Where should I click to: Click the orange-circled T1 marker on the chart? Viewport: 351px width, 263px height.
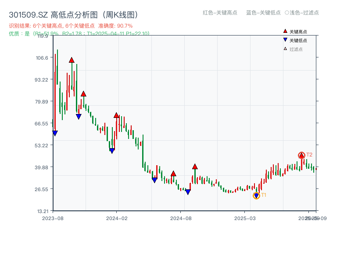click(257, 195)
